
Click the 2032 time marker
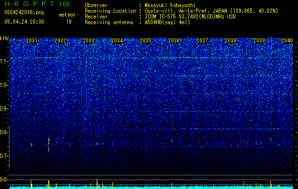[60, 41]
